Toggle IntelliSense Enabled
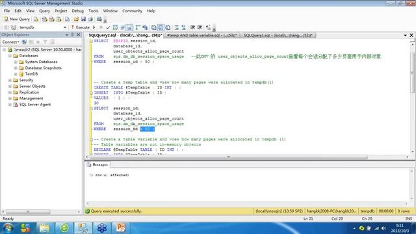416x234 pixels. click(x=129, y=27)
